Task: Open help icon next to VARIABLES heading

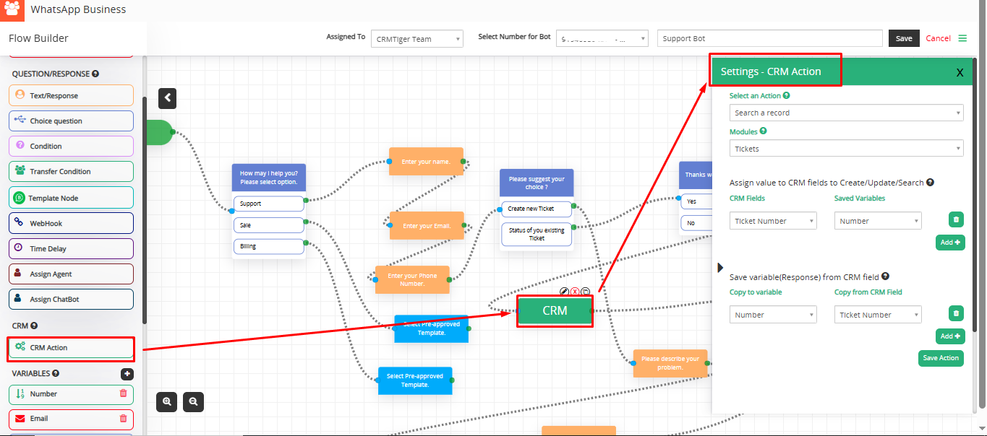Action: [56, 374]
